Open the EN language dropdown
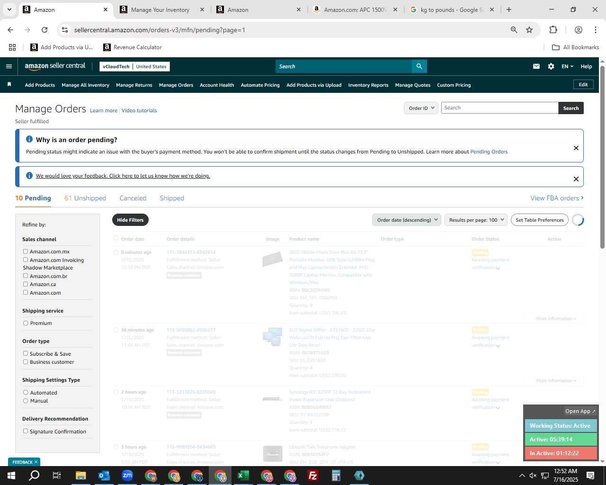This screenshot has width=606, height=485. (x=567, y=66)
